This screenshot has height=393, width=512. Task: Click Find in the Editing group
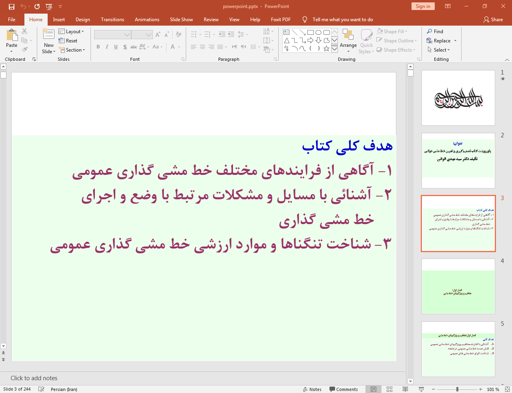click(435, 31)
